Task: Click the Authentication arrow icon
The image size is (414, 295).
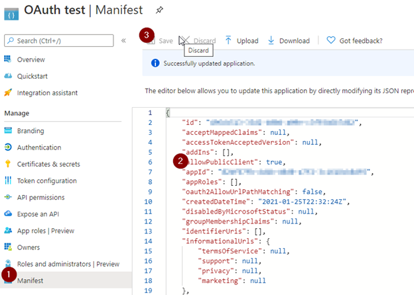Action: point(8,147)
